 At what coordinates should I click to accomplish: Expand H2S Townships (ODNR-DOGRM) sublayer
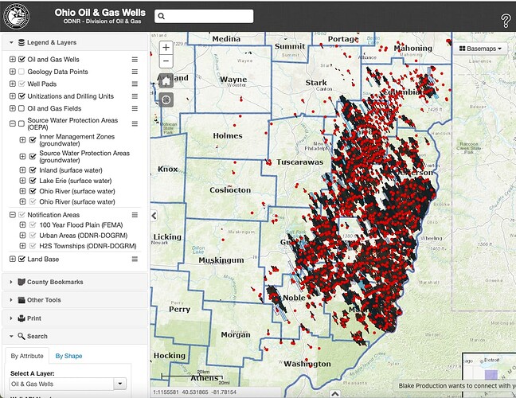tap(22, 246)
